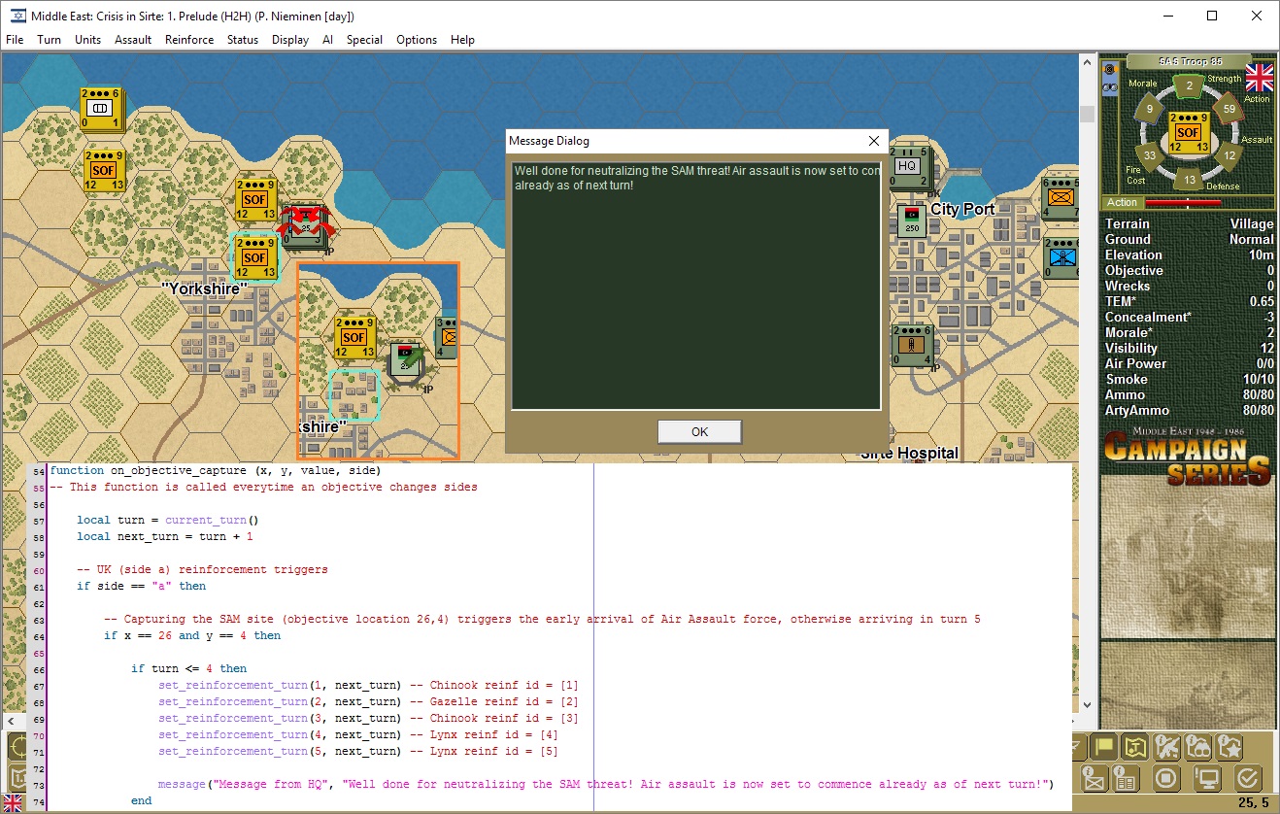Click the binoculars info toolbar icon
The image size is (1280, 814).
pos(1198,747)
